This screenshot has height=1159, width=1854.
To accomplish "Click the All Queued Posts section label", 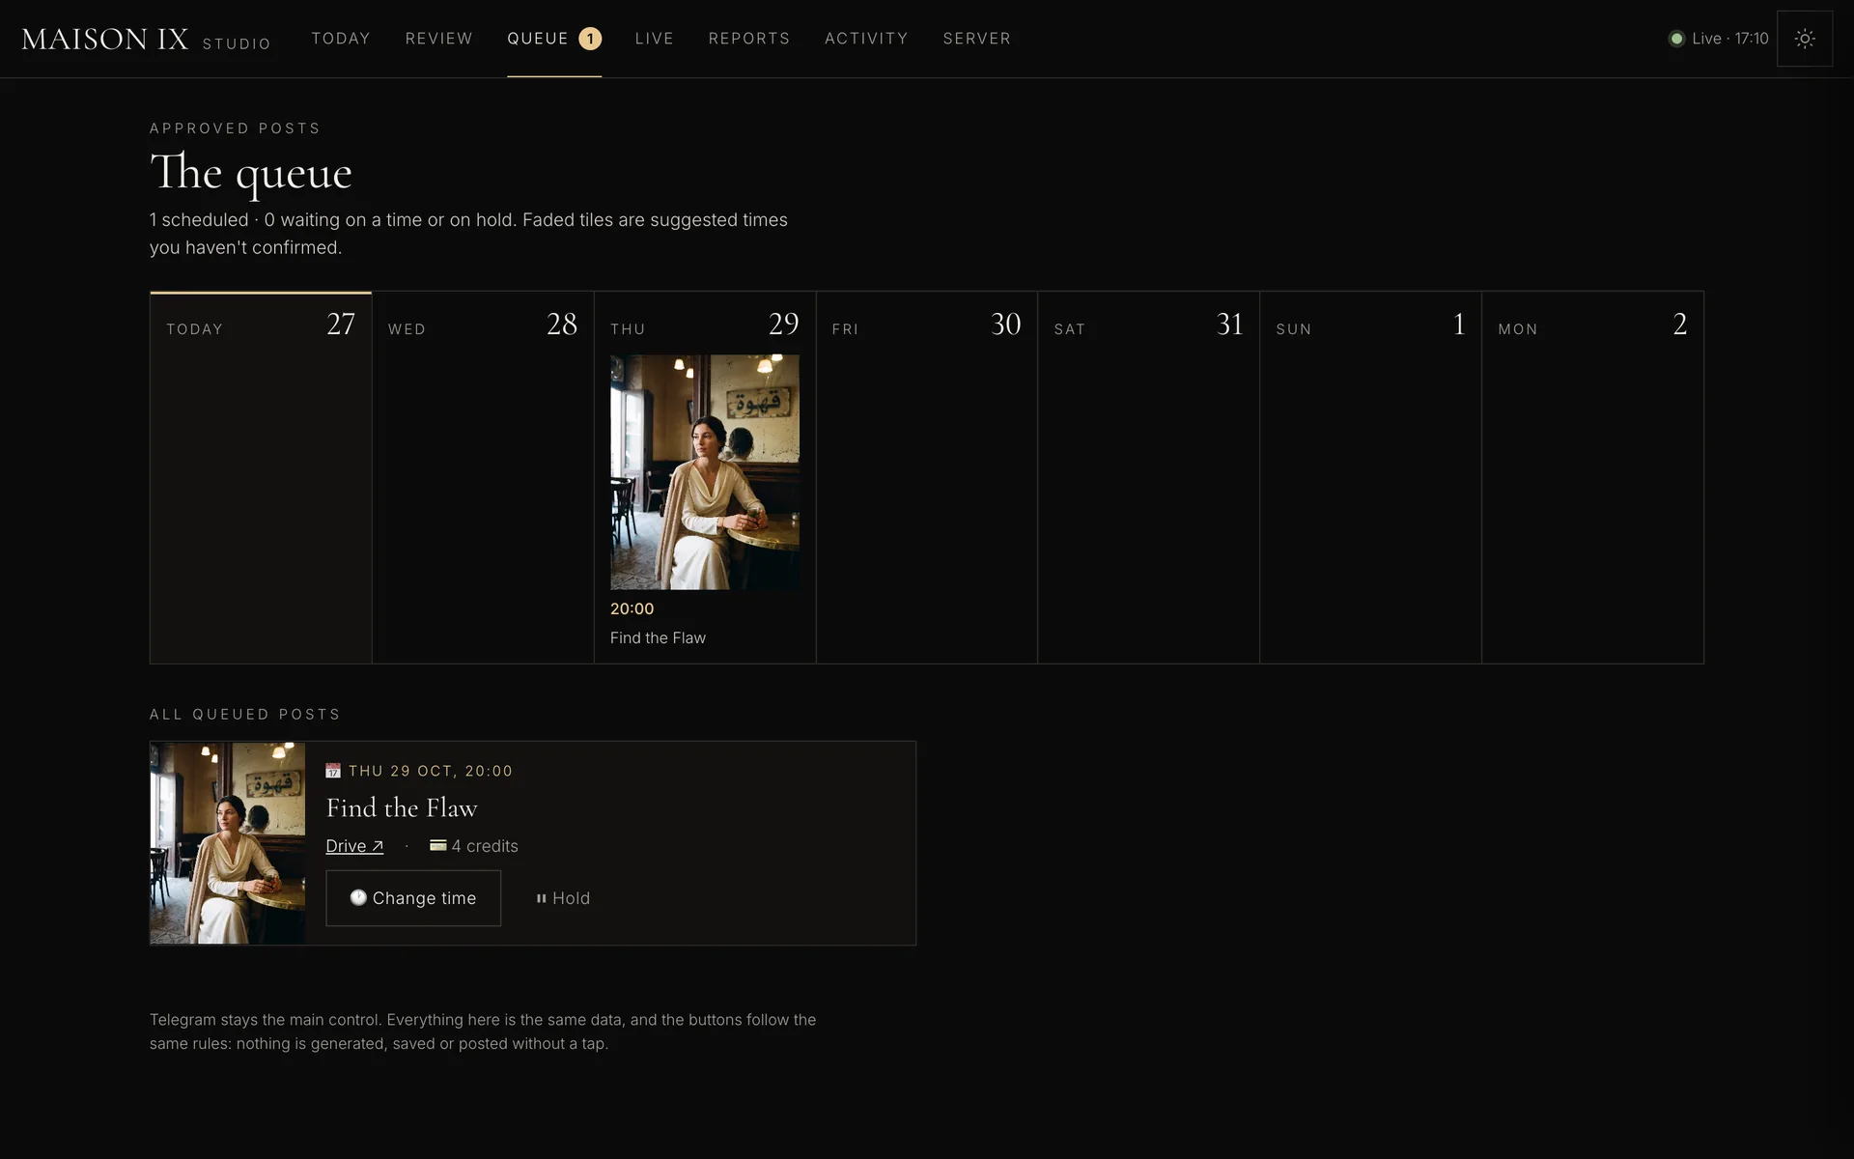I will pos(245,714).
